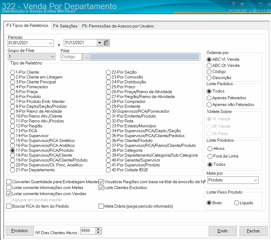The height and width of the screenshot is (240, 271).
Task: Click the Filial description blue field
Action: point(145,57)
